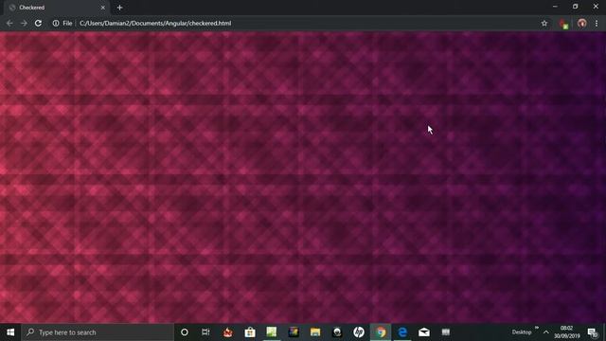Open the Chrome three-dot menu
The height and width of the screenshot is (341, 606).
click(597, 23)
